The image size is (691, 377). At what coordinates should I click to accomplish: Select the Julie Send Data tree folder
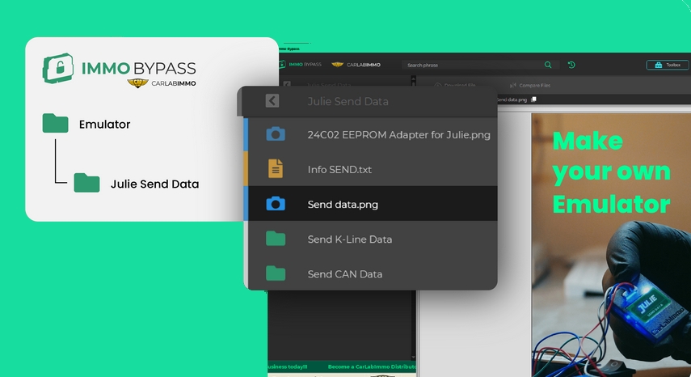136,184
